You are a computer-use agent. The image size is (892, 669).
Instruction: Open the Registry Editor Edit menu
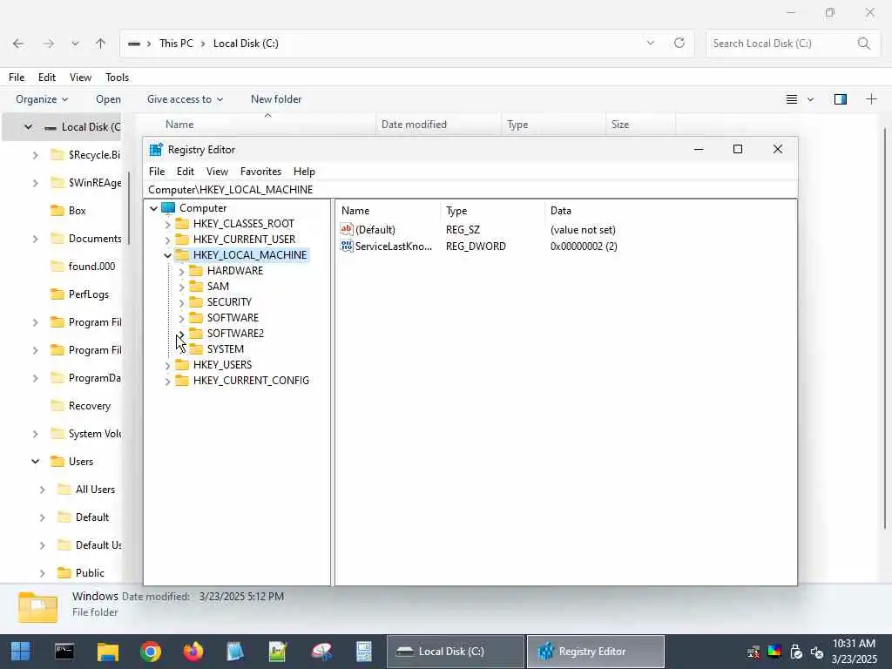pos(185,172)
